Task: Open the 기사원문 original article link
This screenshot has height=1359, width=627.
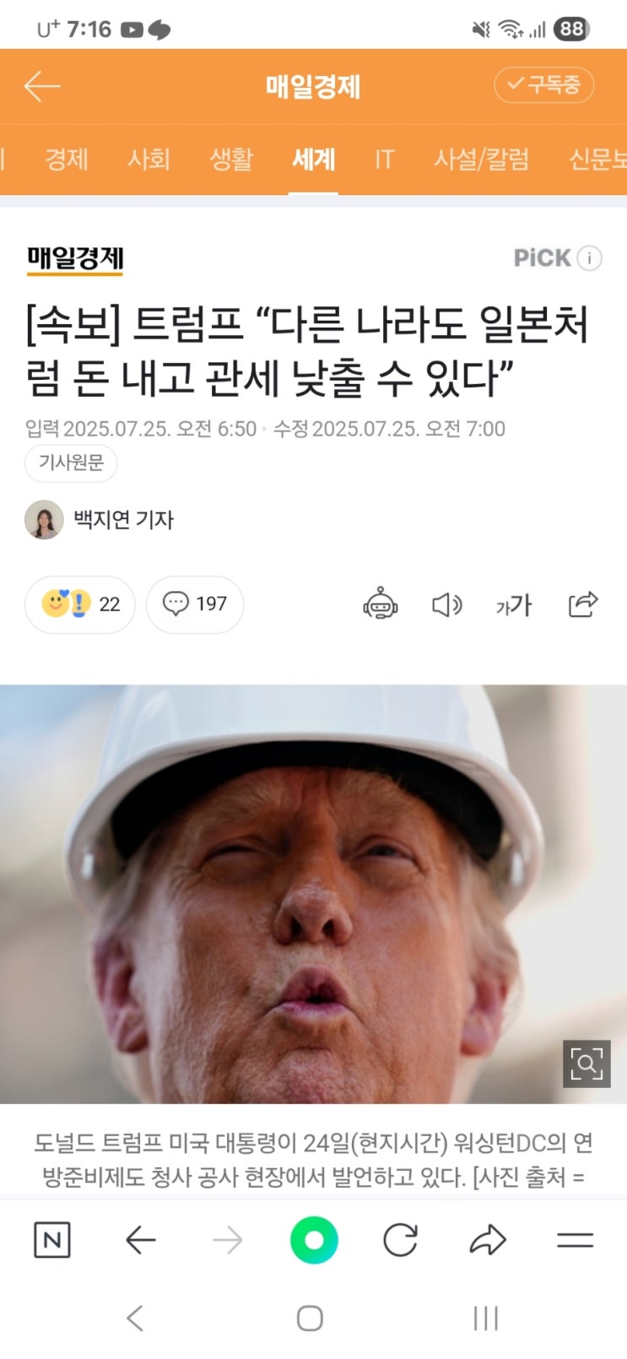Action: coord(71,463)
